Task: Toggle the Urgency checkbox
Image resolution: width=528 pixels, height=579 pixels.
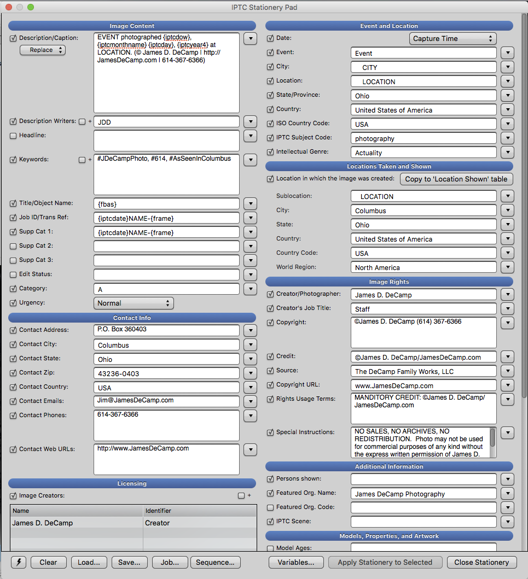Action: [13, 303]
